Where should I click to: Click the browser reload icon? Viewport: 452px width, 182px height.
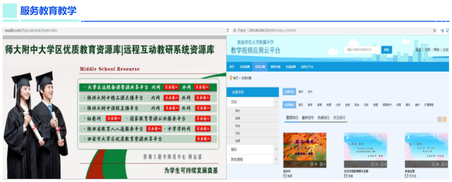click(x=228, y=30)
